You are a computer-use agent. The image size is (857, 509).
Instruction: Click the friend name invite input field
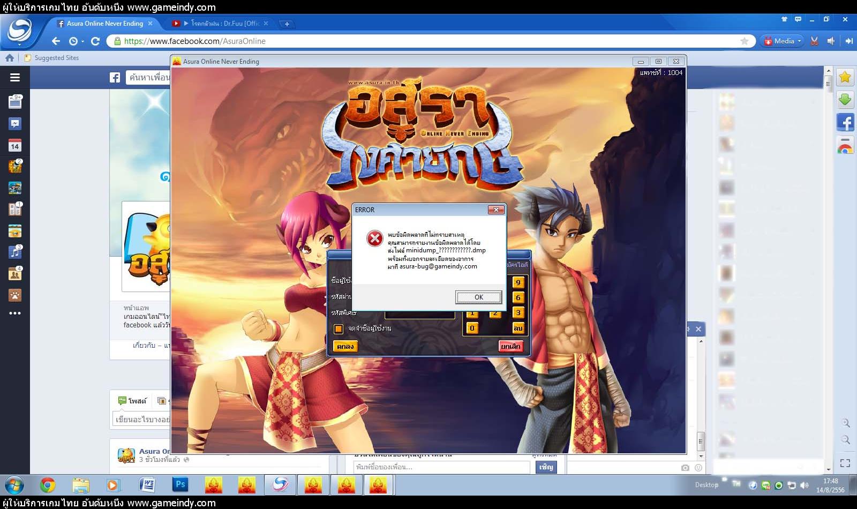tap(442, 467)
